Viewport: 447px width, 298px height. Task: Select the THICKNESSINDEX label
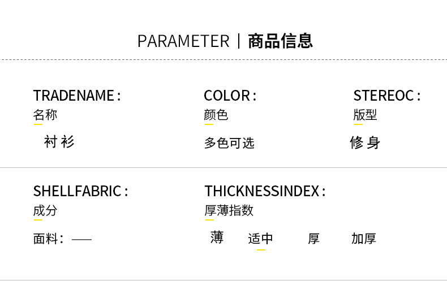(265, 191)
